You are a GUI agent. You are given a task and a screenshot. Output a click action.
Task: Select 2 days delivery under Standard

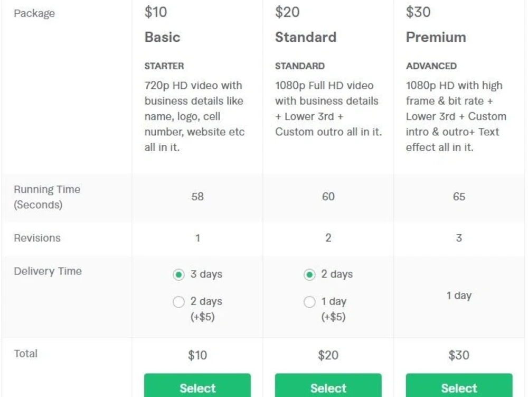pyautogui.click(x=309, y=275)
